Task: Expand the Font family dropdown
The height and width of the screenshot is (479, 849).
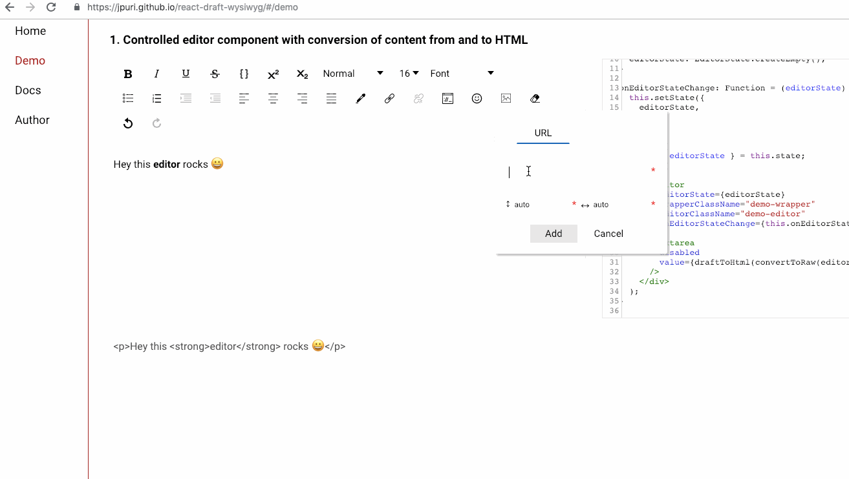Action: coord(460,73)
